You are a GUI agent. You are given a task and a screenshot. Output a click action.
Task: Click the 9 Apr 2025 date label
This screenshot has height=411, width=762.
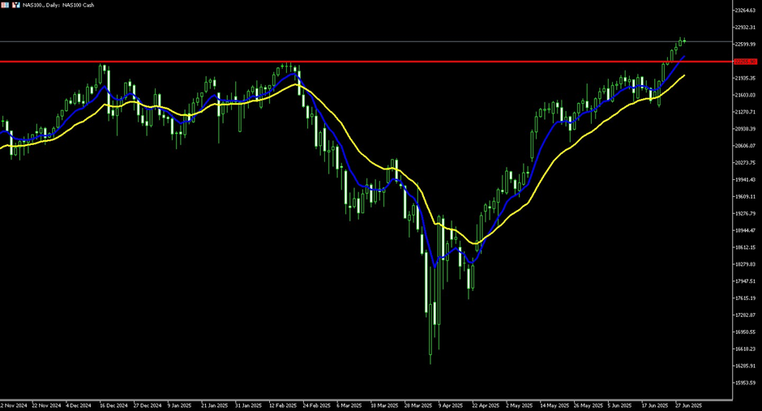(449, 405)
